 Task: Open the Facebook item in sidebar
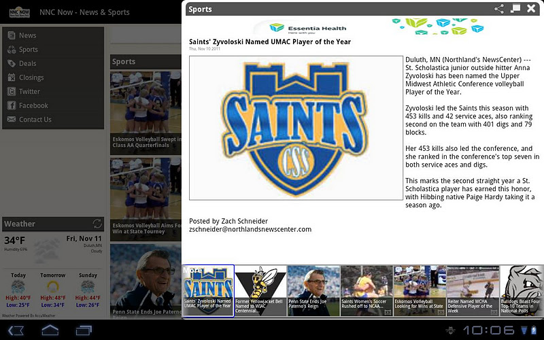click(53, 105)
